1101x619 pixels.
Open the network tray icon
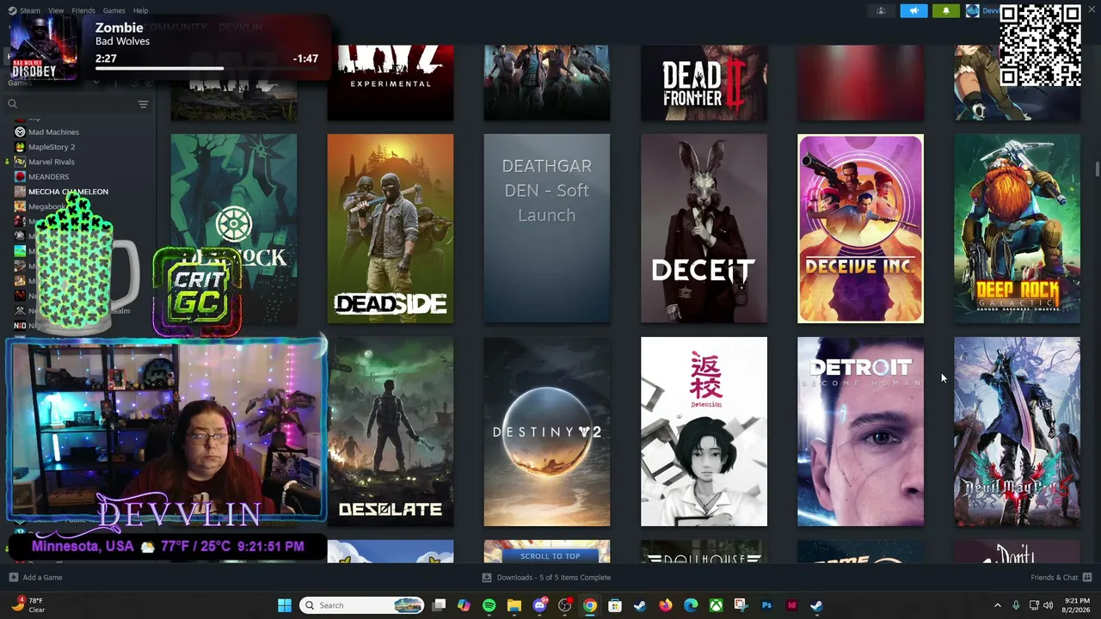(x=1034, y=605)
